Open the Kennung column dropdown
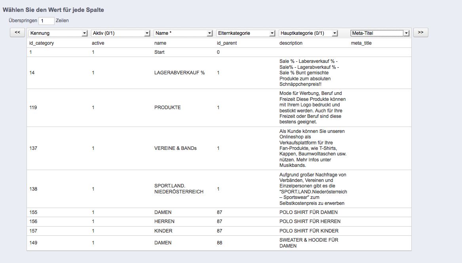The width and height of the screenshot is (462, 263). 58,33
